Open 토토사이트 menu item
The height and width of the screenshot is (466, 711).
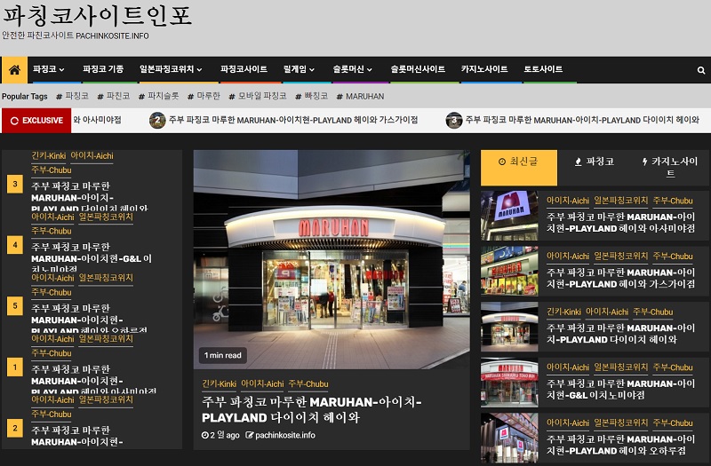click(x=543, y=69)
